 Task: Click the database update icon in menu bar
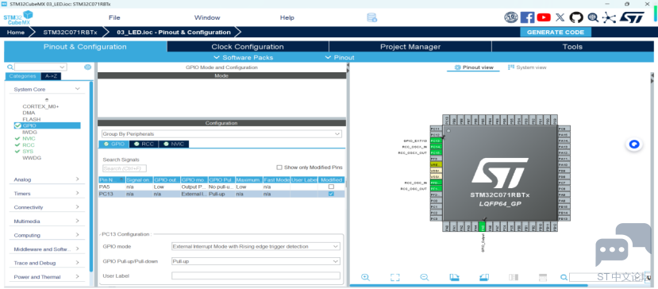371,17
